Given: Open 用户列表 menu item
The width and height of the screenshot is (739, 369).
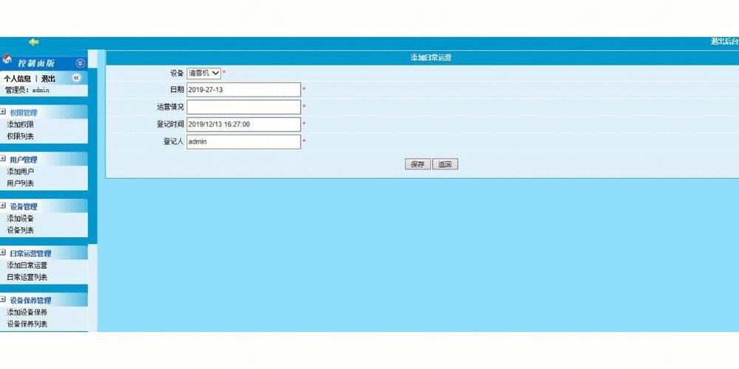Looking at the screenshot, I should (20, 183).
